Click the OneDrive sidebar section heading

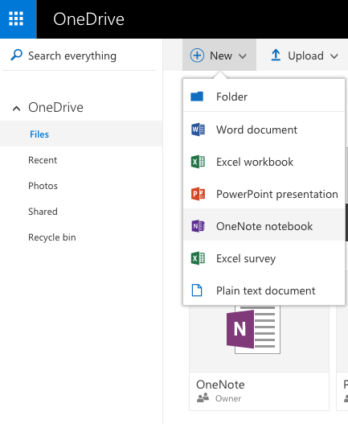[x=55, y=107]
